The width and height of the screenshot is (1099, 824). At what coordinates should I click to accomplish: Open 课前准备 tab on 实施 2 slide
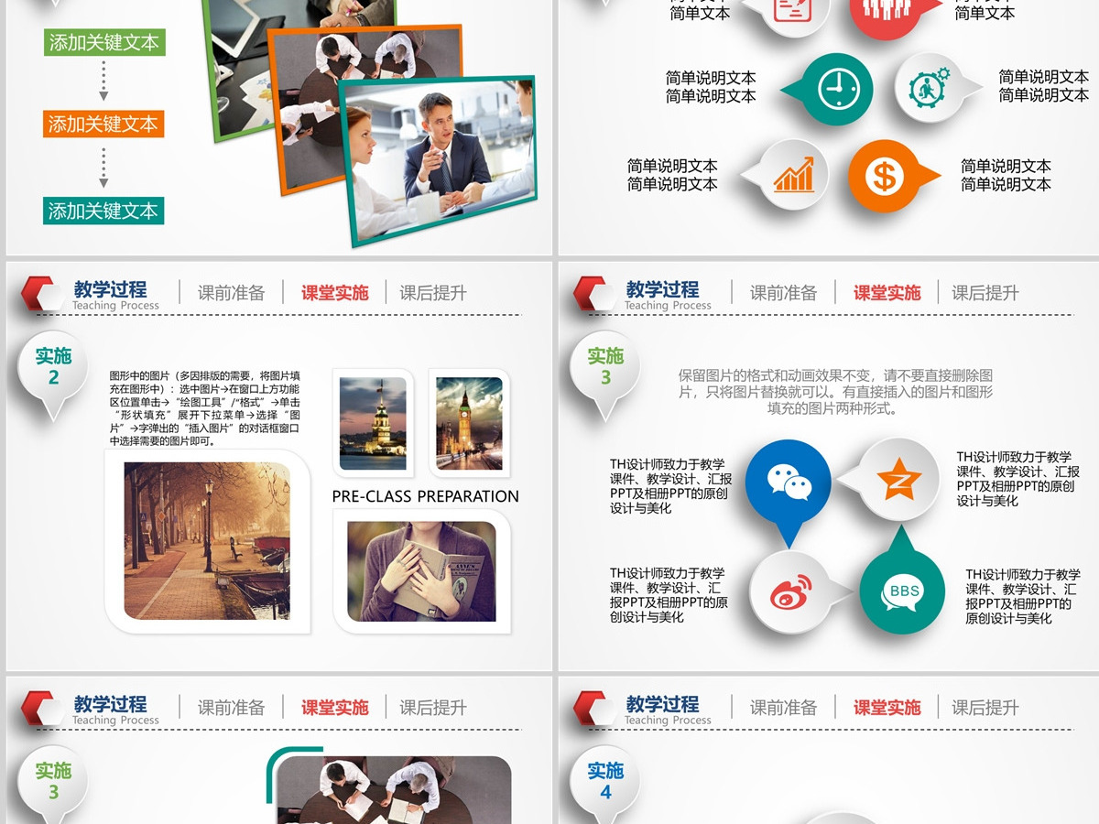pyautogui.click(x=232, y=293)
